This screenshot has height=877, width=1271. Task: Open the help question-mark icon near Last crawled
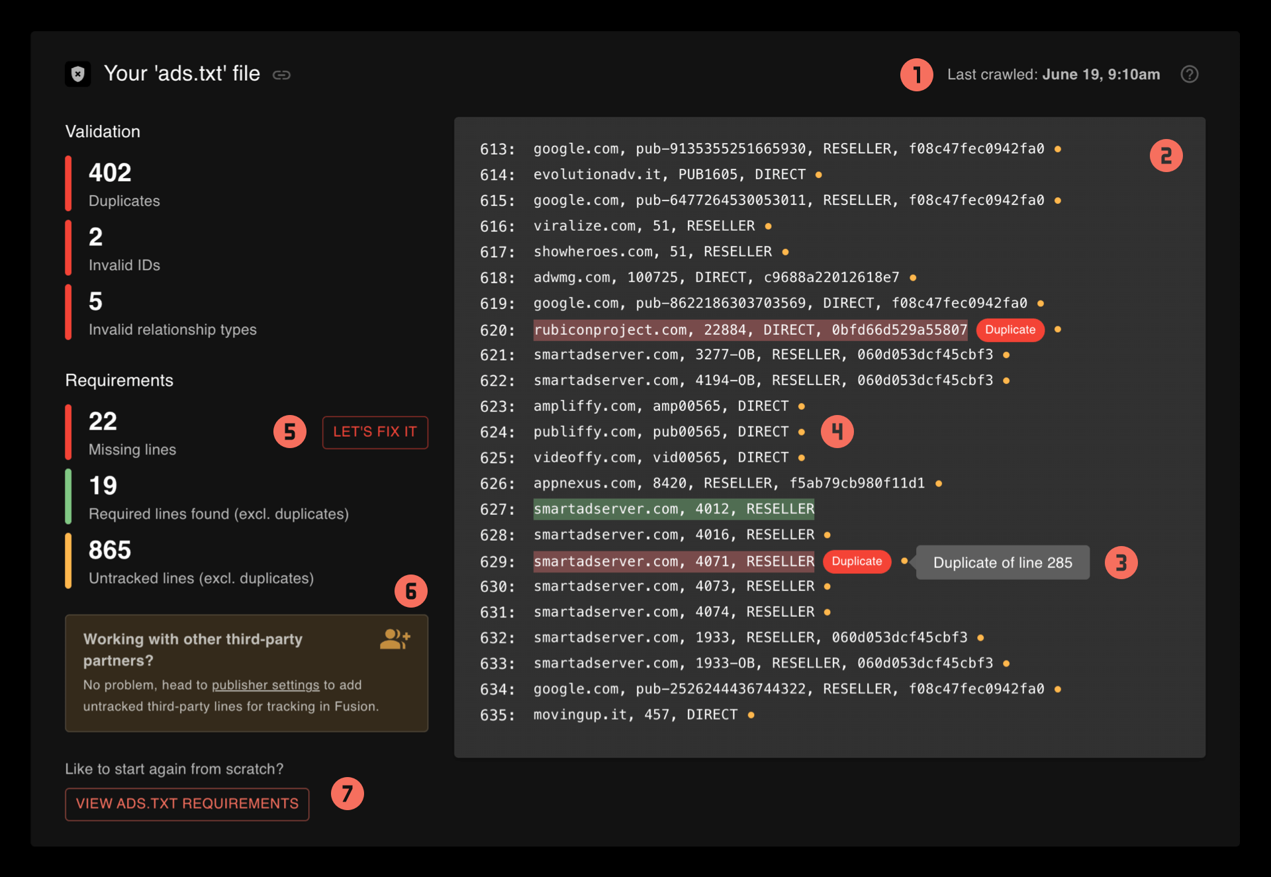[x=1190, y=74]
